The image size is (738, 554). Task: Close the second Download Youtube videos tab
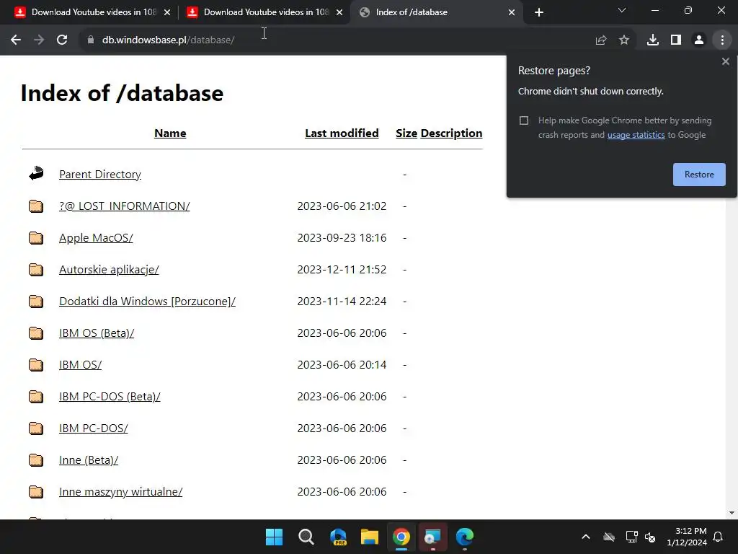[x=339, y=12]
